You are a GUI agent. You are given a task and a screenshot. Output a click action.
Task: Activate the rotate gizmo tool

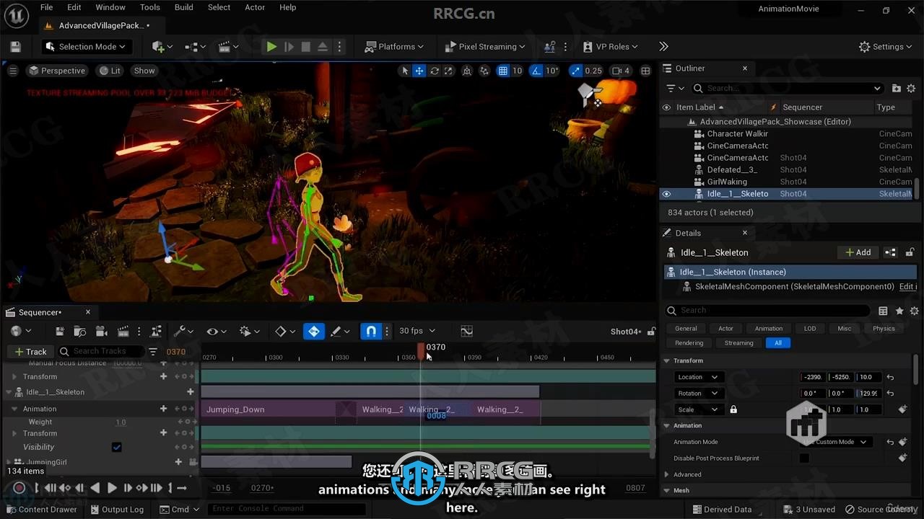click(x=435, y=71)
